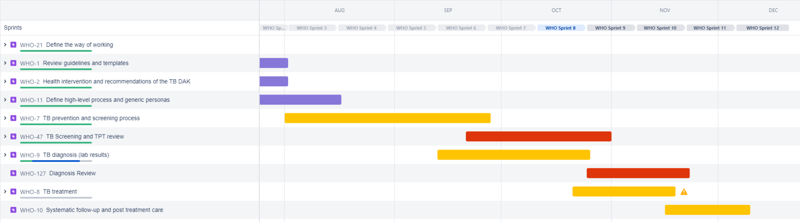Image resolution: width=800 pixels, height=222 pixels.
Task: Click the purple WHO-11 timeline bar
Action: (300, 100)
